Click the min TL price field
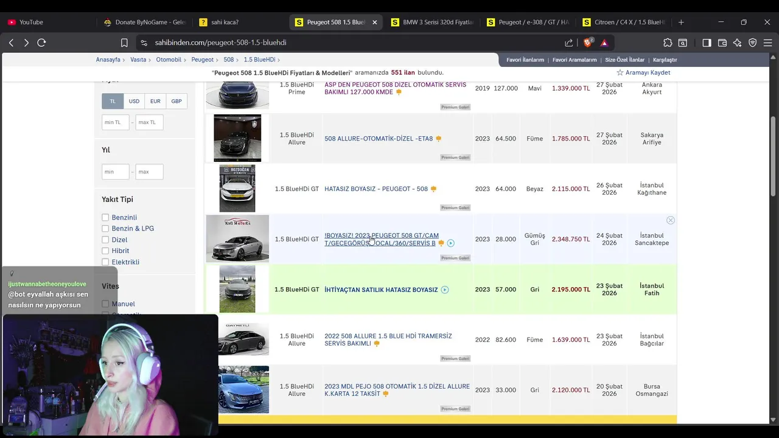 pos(116,122)
